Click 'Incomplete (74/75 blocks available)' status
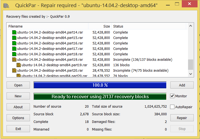This screenshot has width=200, height=139. 141,70
